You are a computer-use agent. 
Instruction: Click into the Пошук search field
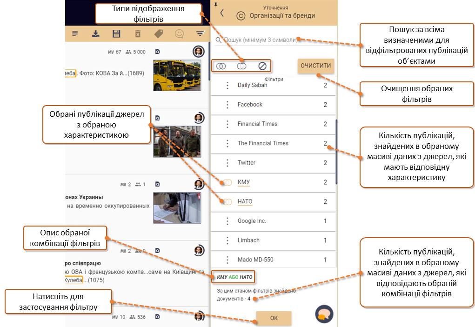(274, 40)
